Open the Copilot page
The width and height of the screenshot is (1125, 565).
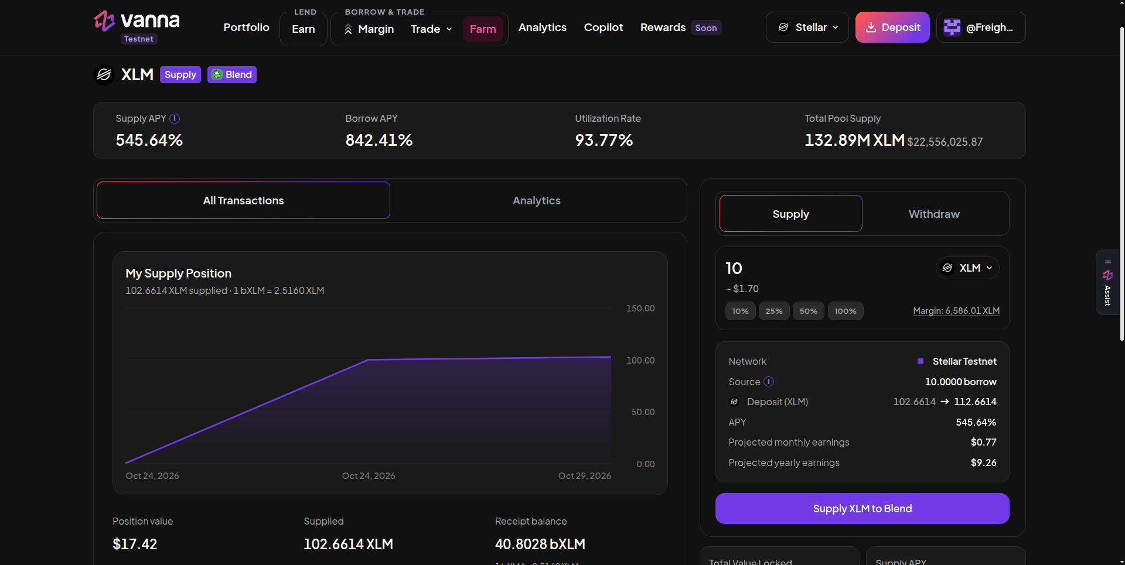tap(604, 28)
